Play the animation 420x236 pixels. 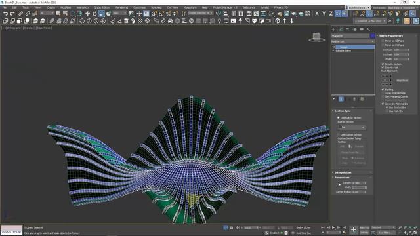click(x=333, y=227)
